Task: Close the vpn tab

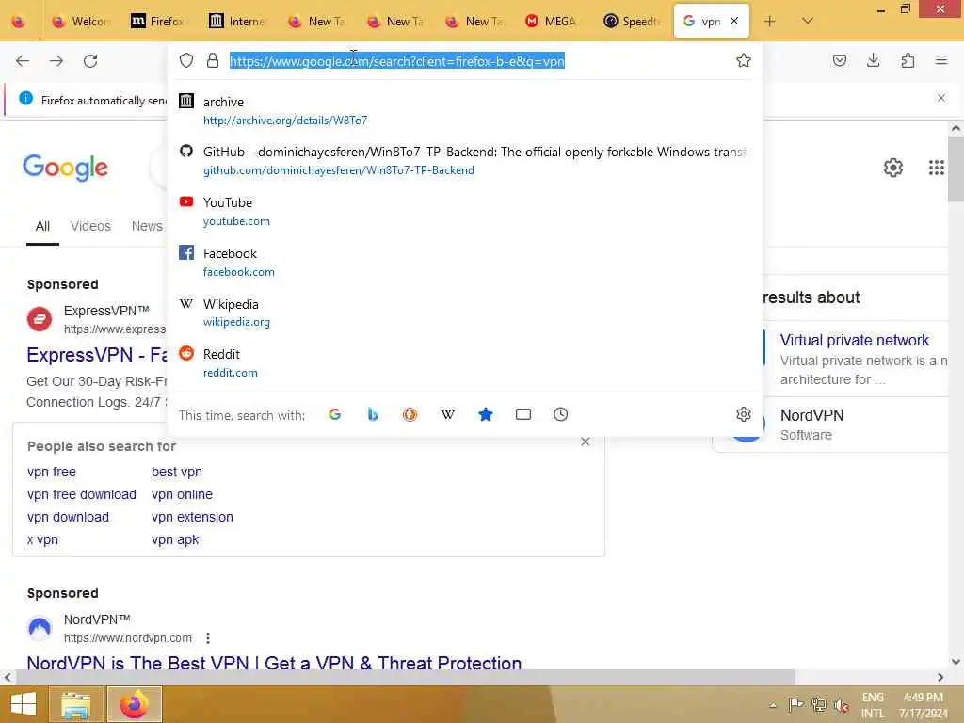Action: 734,21
